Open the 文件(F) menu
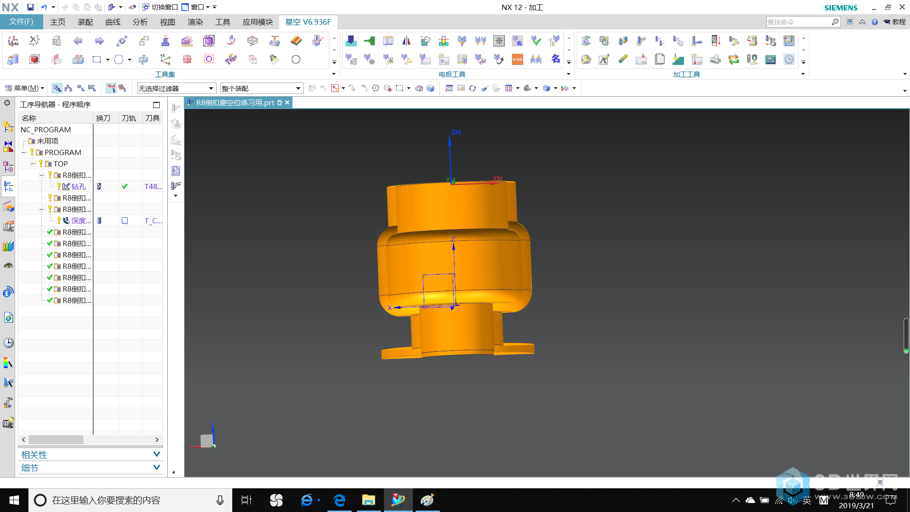 click(x=21, y=22)
